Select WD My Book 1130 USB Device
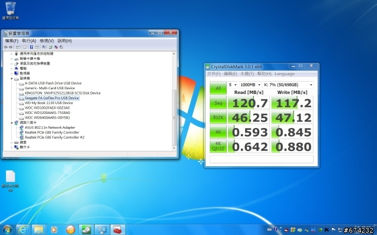The width and height of the screenshot is (377, 235). pos(48,103)
